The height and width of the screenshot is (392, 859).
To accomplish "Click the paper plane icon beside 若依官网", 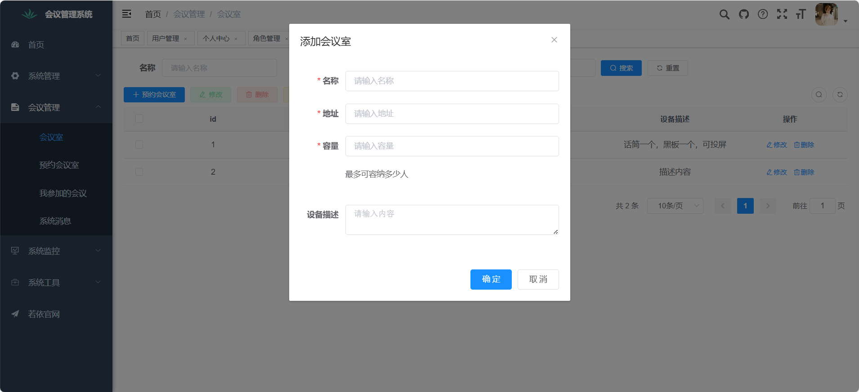I will coord(15,313).
